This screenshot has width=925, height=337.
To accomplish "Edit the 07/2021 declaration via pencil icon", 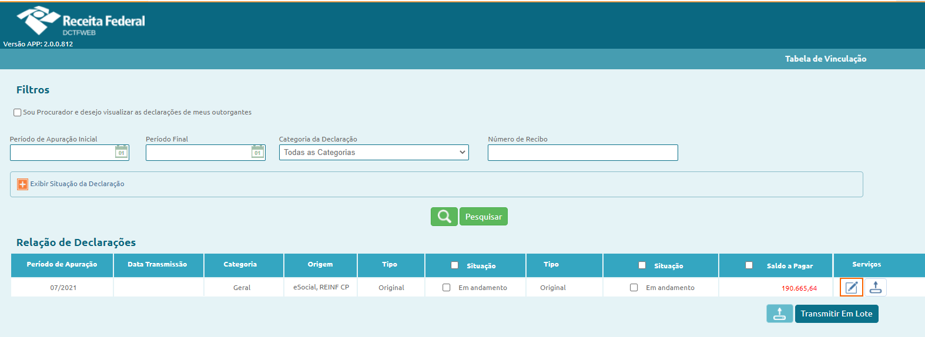I will point(851,287).
